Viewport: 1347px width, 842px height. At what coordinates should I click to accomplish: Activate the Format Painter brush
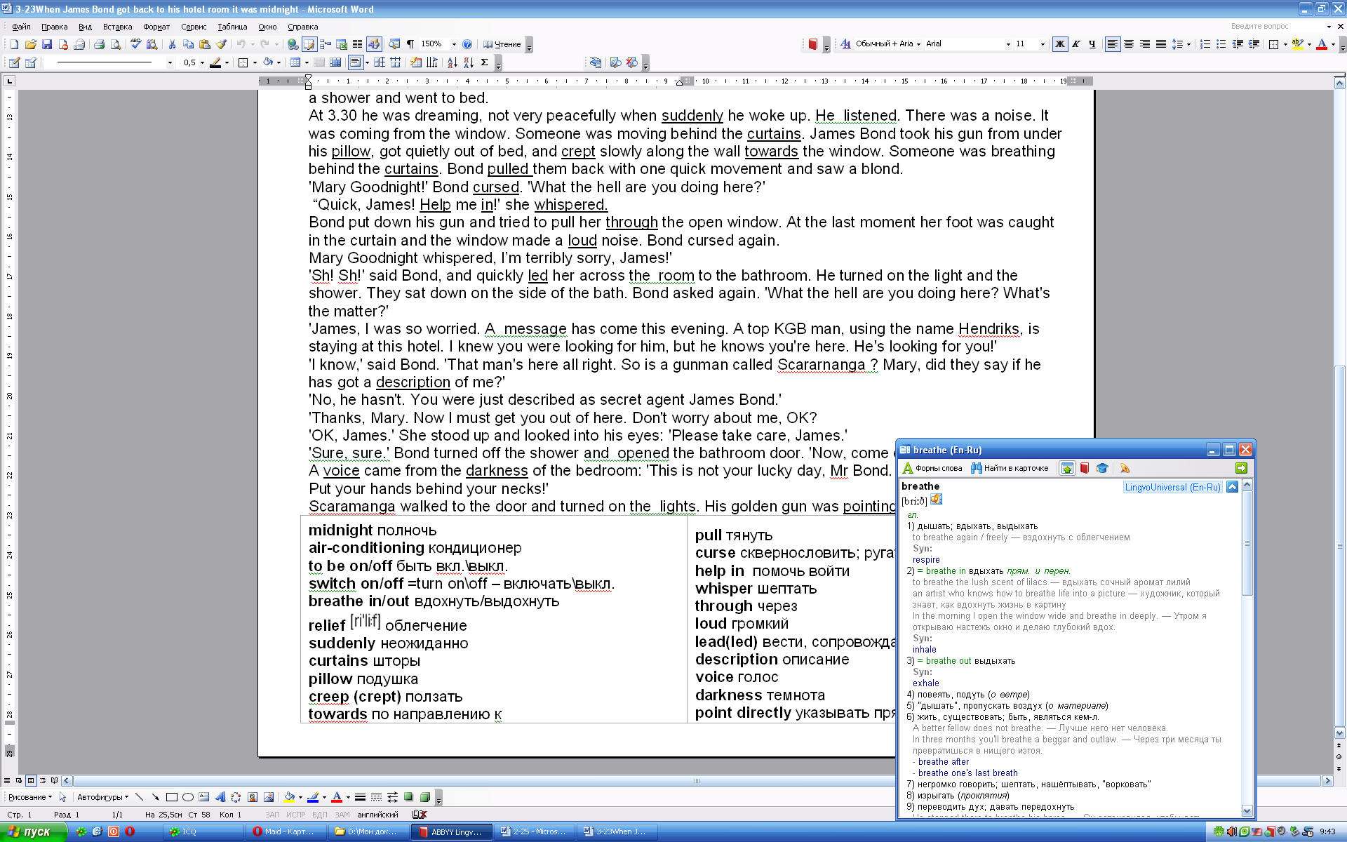221,44
